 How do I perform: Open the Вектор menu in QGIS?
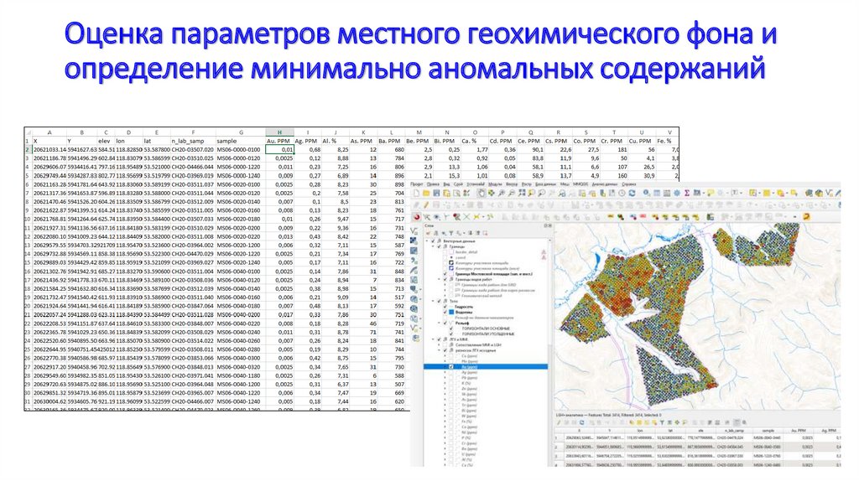[x=512, y=185]
